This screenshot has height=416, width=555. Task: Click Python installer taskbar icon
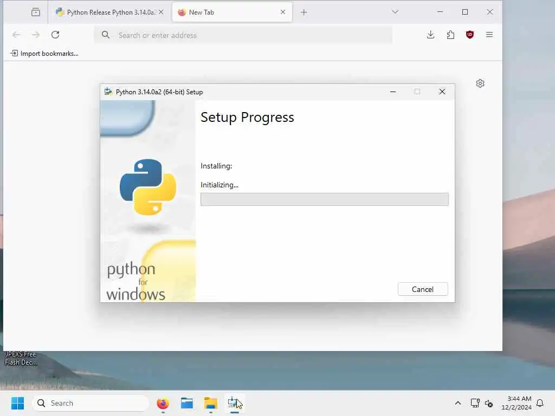234,403
